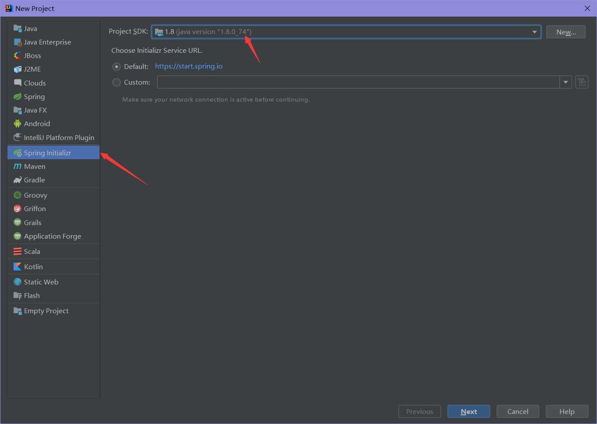Click the Groovy green circle icon
597x424 pixels.
pyautogui.click(x=17, y=195)
